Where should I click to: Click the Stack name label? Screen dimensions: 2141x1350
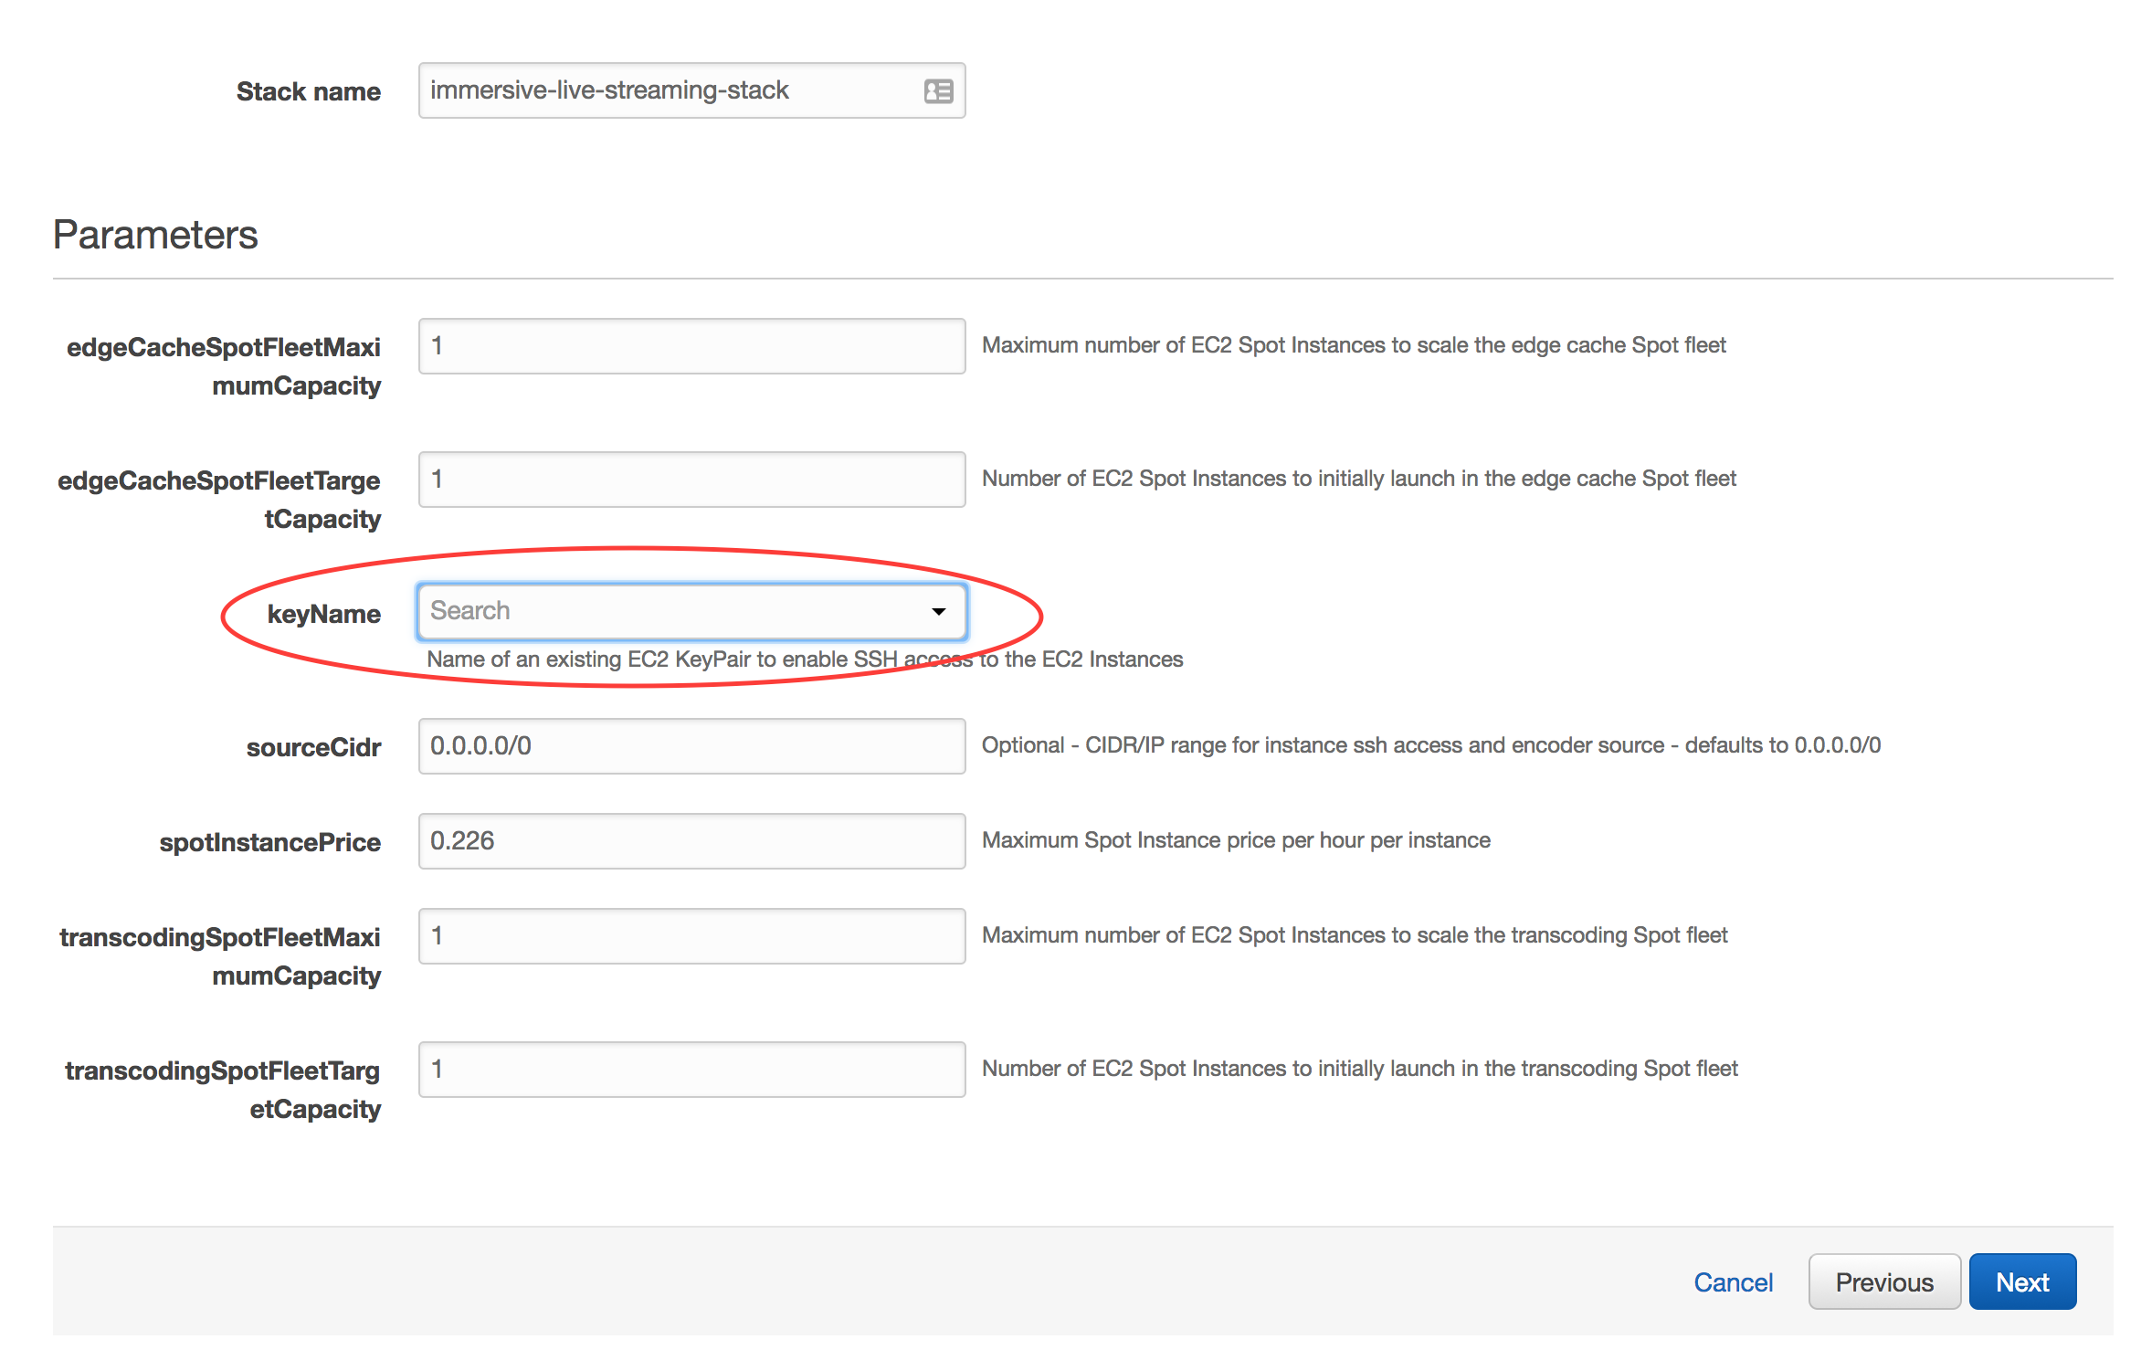[x=308, y=91]
